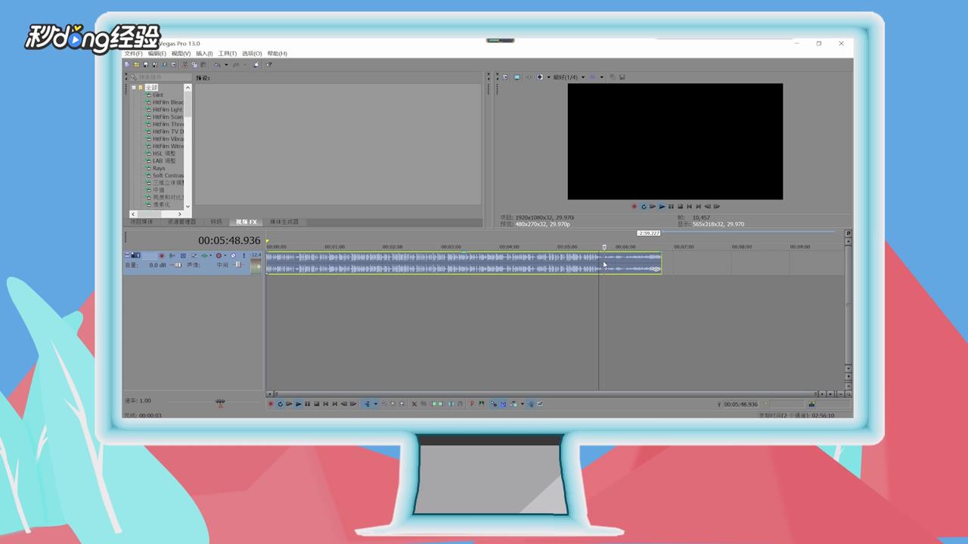The width and height of the screenshot is (968, 544).
Task: Arm the audio track for record
Action: point(162,255)
